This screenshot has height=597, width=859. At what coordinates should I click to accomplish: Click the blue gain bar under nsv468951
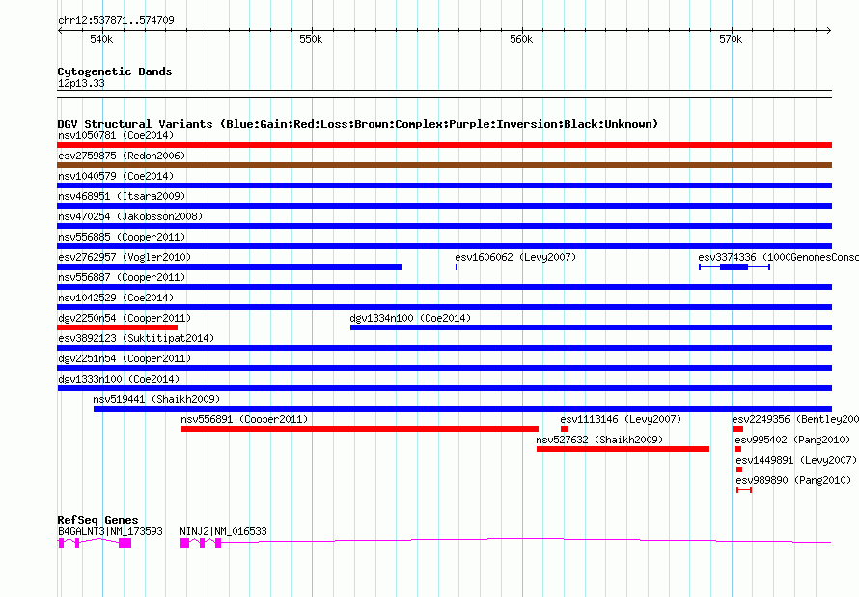444,206
